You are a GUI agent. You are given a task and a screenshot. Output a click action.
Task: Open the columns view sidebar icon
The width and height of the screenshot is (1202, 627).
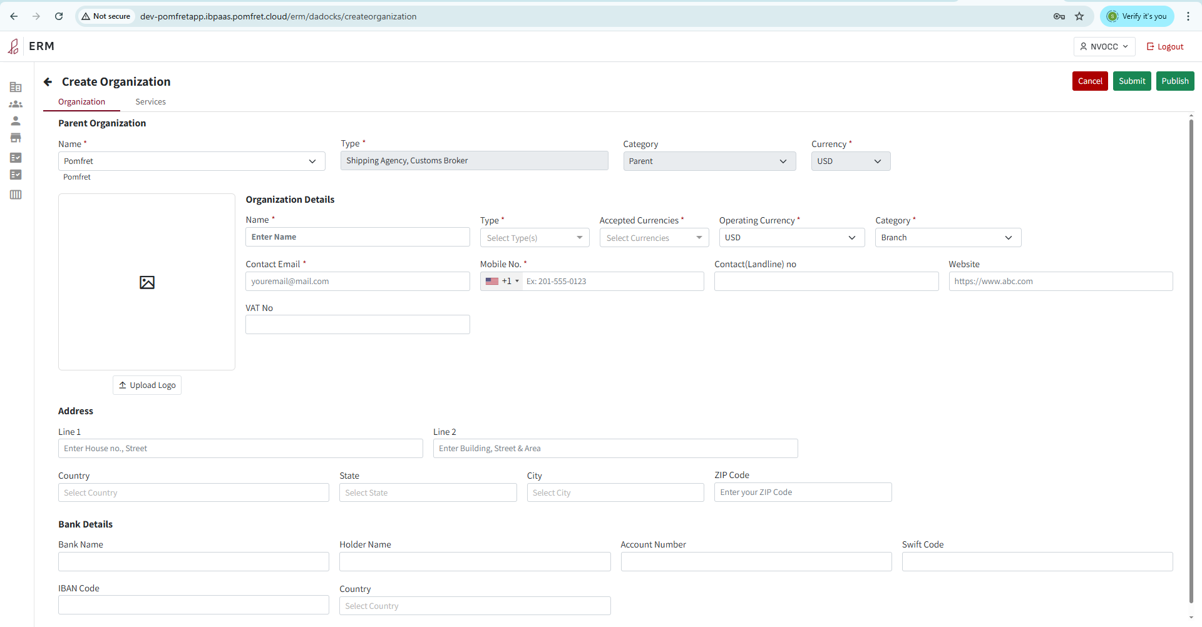[16, 195]
